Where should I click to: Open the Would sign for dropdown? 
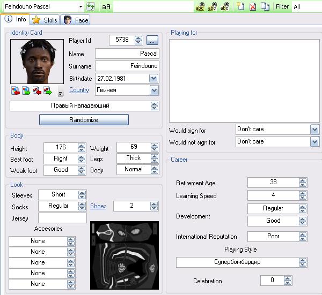[314, 130]
